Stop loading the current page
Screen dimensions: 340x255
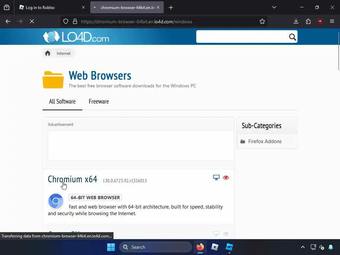(x=32, y=21)
